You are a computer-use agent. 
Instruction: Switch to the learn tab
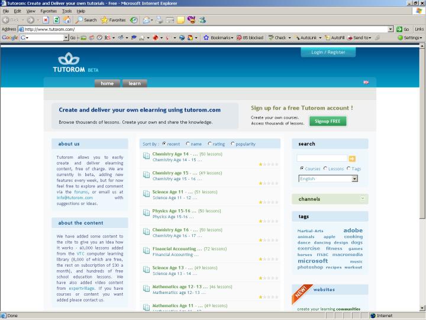(134, 84)
